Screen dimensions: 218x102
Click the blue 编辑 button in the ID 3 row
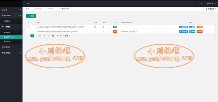[x=192, y=27]
